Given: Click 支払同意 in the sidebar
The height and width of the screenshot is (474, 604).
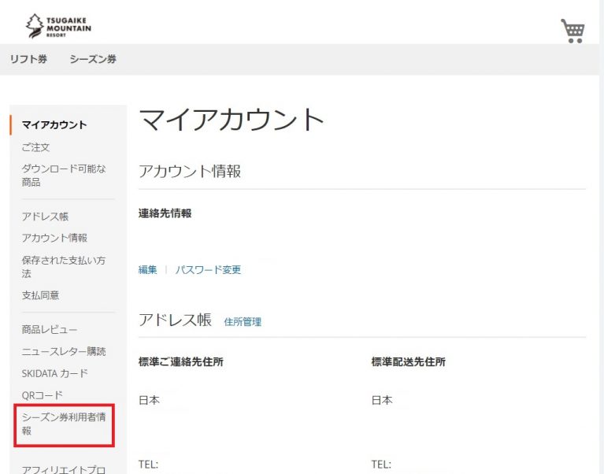Looking at the screenshot, I should (x=40, y=295).
